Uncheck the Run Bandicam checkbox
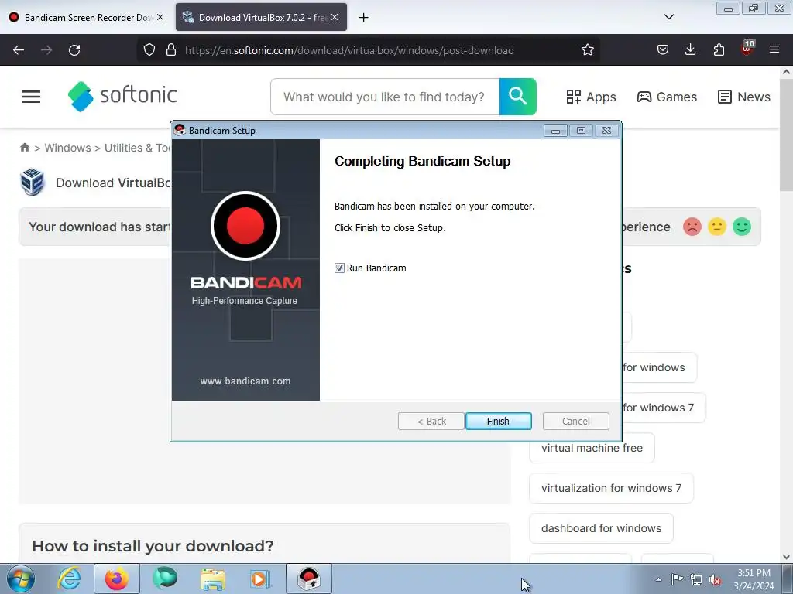The height and width of the screenshot is (594, 793). coord(339,268)
